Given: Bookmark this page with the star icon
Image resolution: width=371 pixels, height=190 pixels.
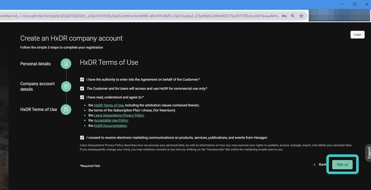Looking at the screenshot, I should pos(301,16).
